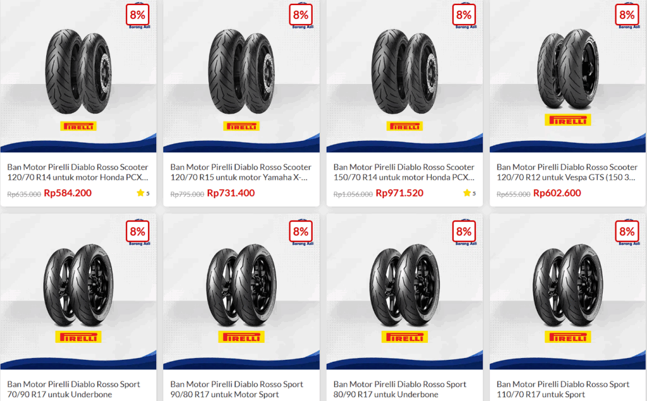The image size is (647, 401).
Task: Click the Rp584.200 discounted price
Action: [68, 193]
